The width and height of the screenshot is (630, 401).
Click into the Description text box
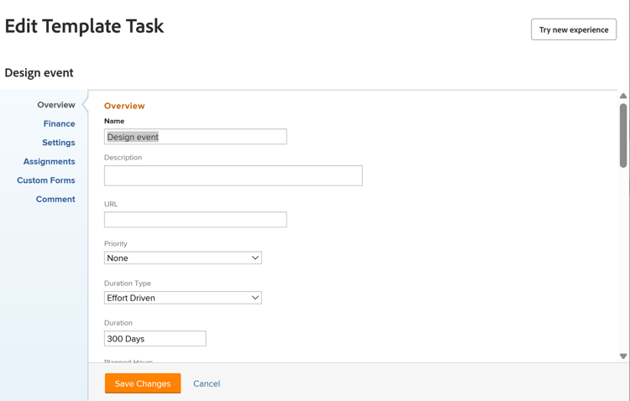click(233, 175)
